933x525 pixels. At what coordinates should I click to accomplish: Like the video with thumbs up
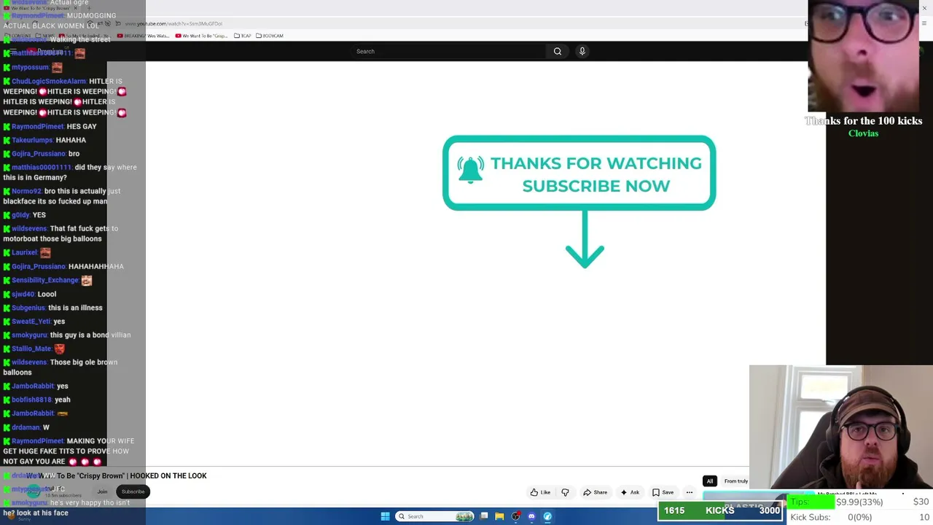(540, 492)
